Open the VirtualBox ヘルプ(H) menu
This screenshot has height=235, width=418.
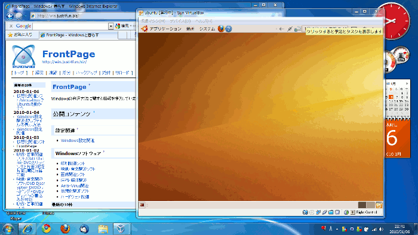(204, 21)
